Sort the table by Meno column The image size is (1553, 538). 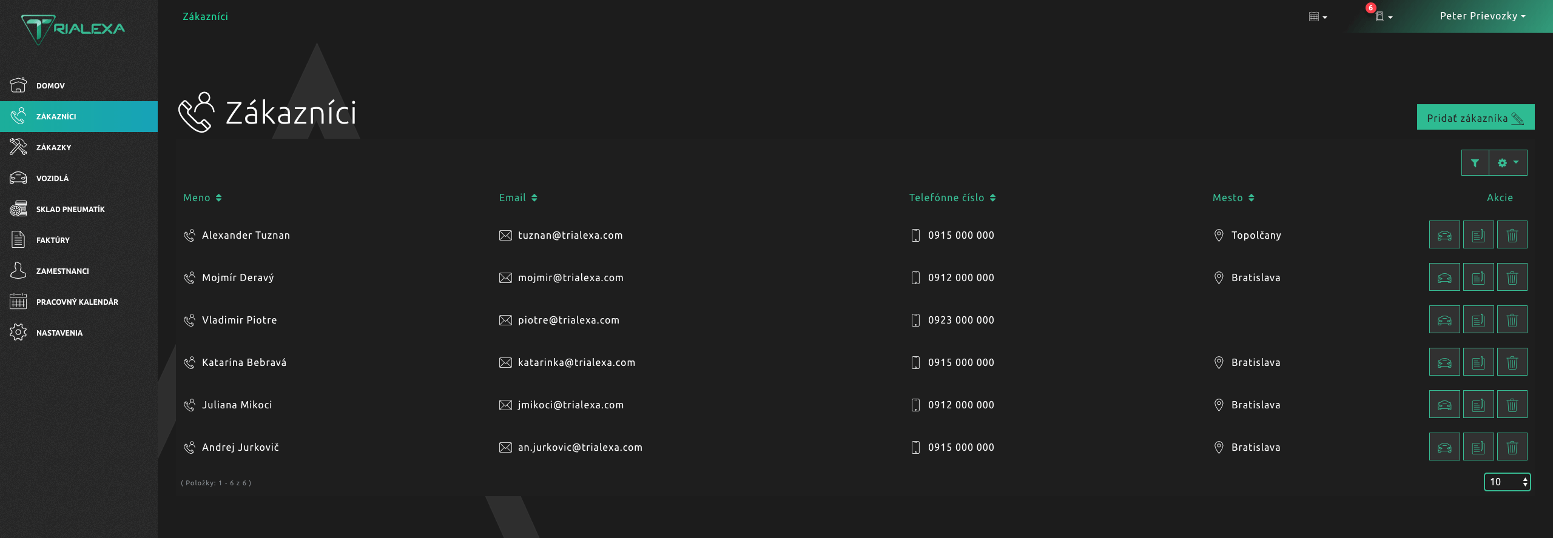[x=202, y=198]
